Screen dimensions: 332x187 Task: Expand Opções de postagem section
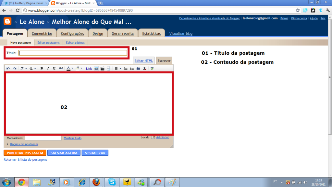point(24,144)
